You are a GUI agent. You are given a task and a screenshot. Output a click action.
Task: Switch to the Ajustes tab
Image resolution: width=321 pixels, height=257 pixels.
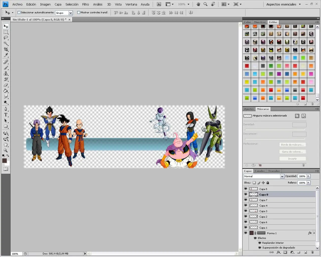coord(249,109)
